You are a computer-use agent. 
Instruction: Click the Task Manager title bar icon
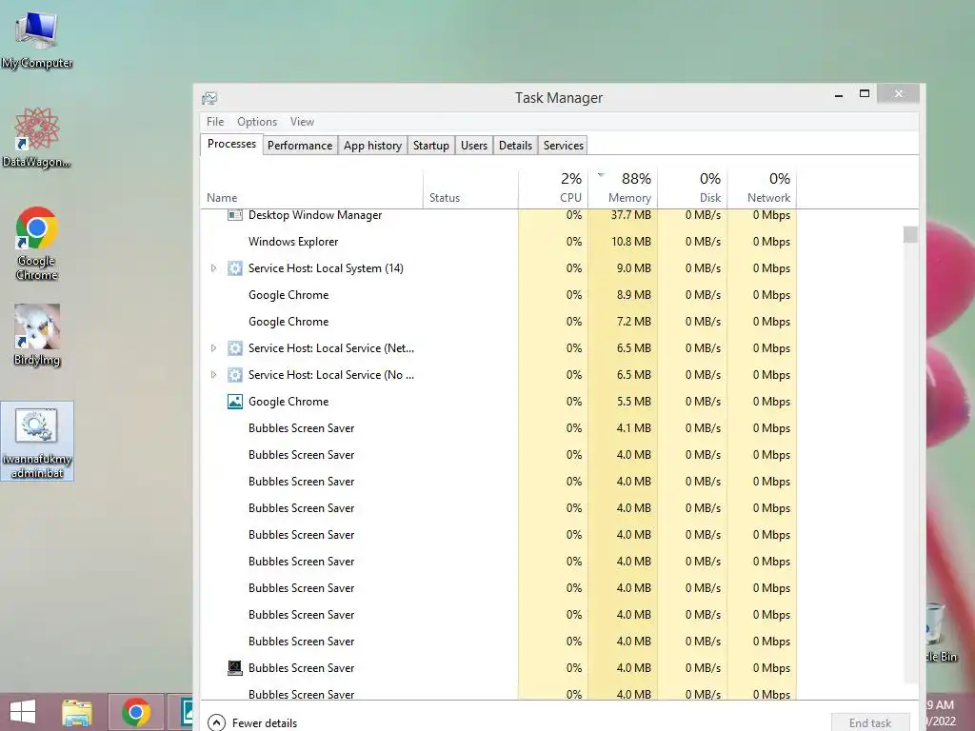point(209,98)
